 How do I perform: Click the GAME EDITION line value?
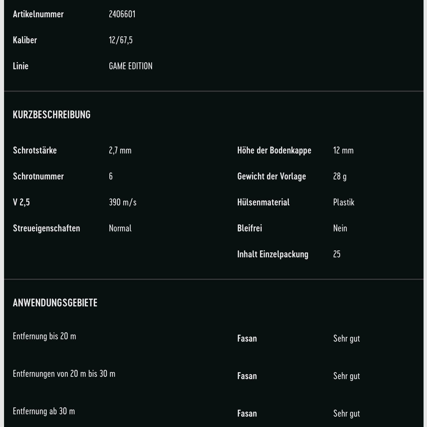tap(130, 66)
